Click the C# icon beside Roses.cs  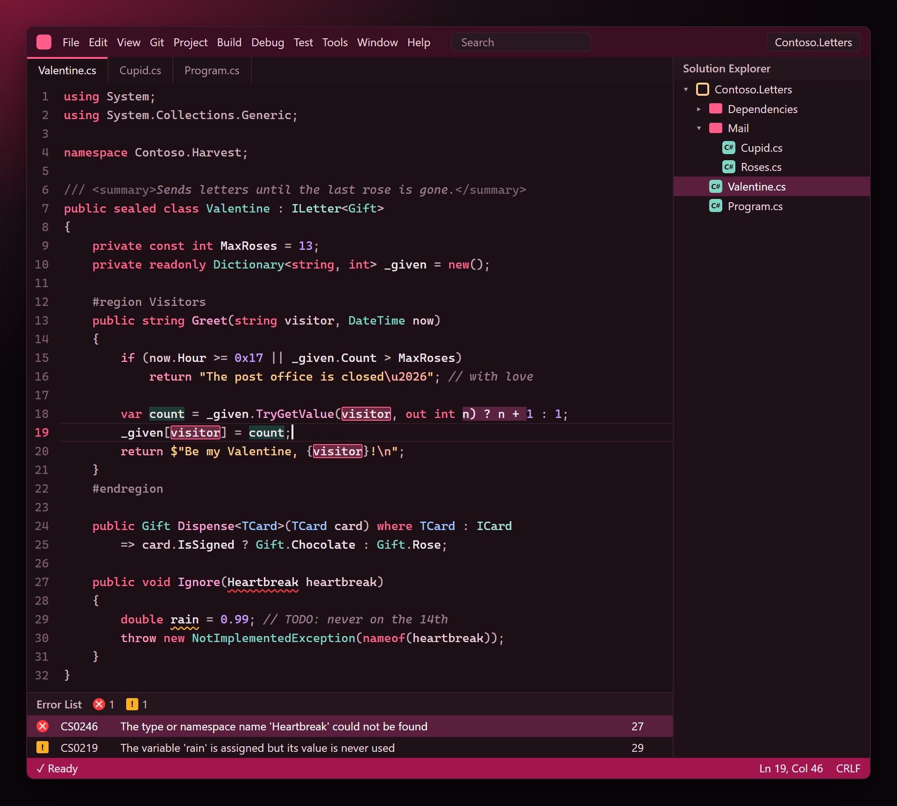(x=728, y=167)
